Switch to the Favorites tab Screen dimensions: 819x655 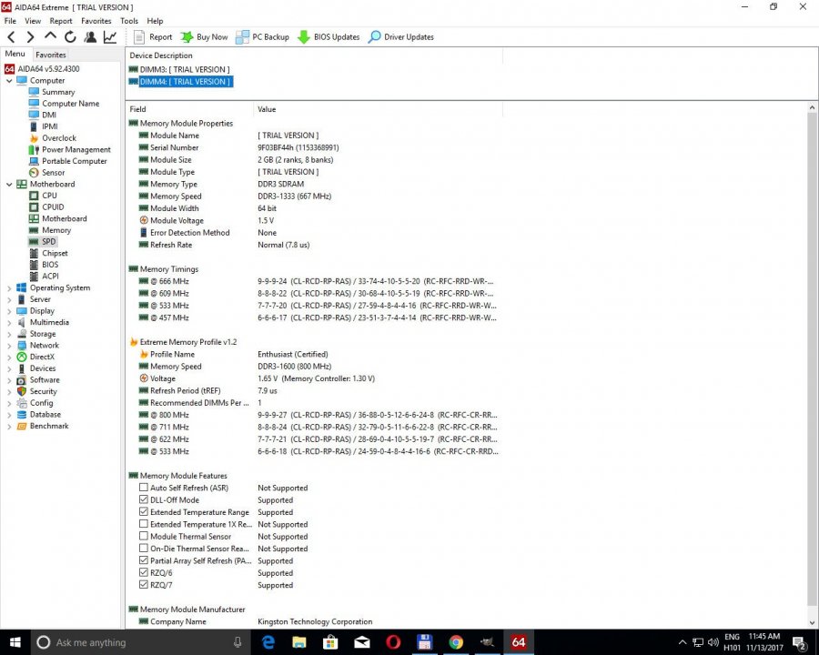[51, 55]
